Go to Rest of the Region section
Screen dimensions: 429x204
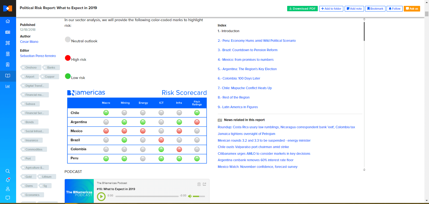[x=233, y=97]
